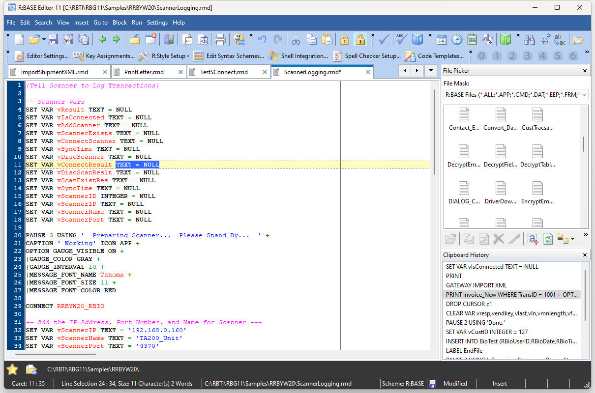595x393 pixels.
Task: Create a new file with blank page icon
Action: (x=19, y=39)
